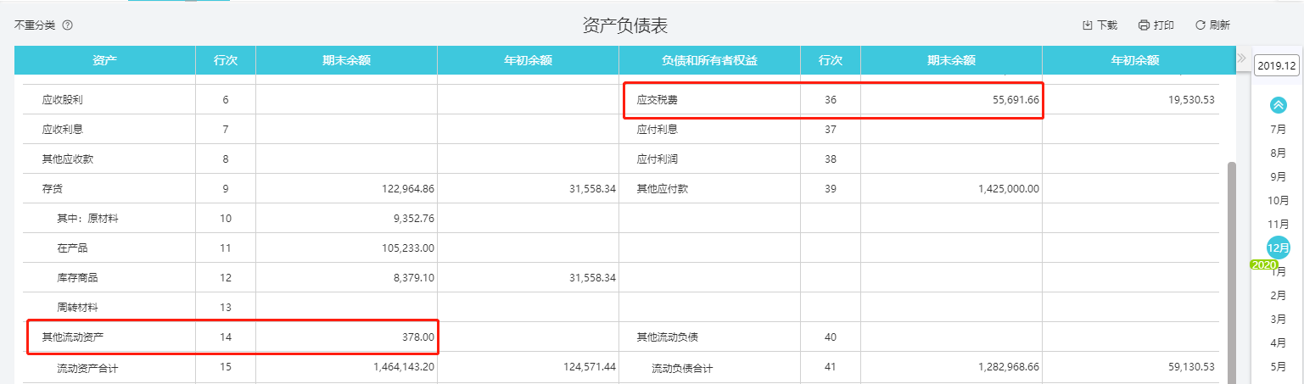Click the 应收股利 row label
Viewport: 1304px width, 384px height.
coord(63,100)
